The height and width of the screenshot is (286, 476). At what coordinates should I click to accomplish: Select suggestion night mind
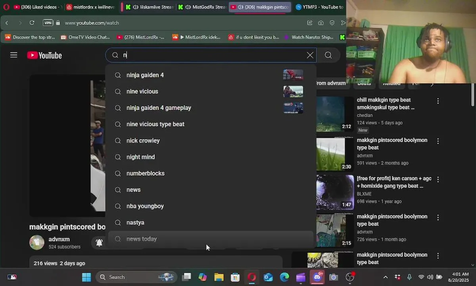pyautogui.click(x=210, y=157)
